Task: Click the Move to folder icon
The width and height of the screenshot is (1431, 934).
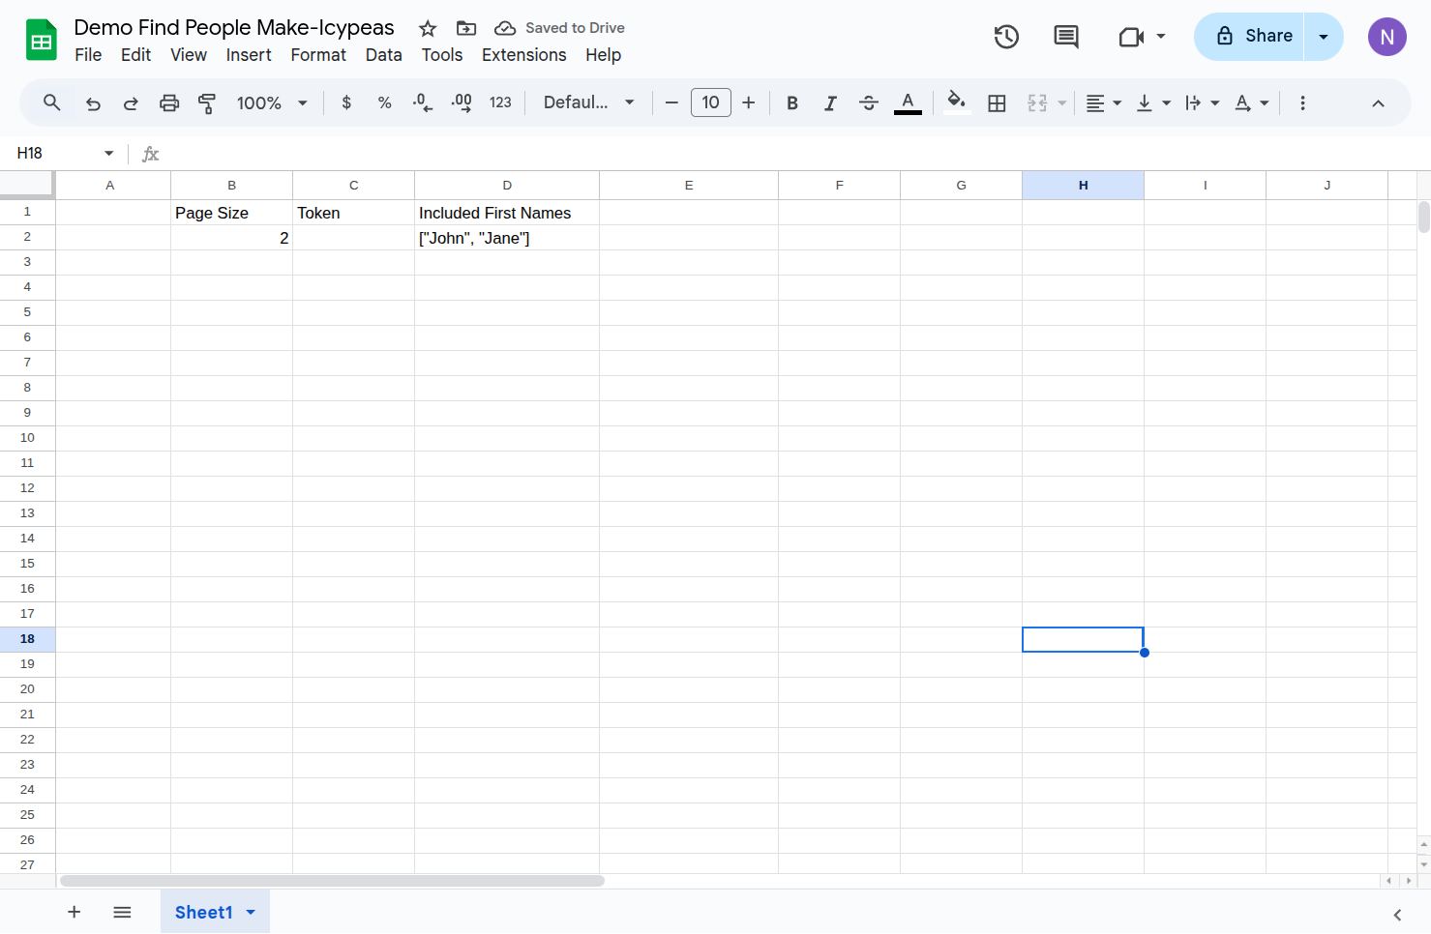Action: (x=466, y=28)
